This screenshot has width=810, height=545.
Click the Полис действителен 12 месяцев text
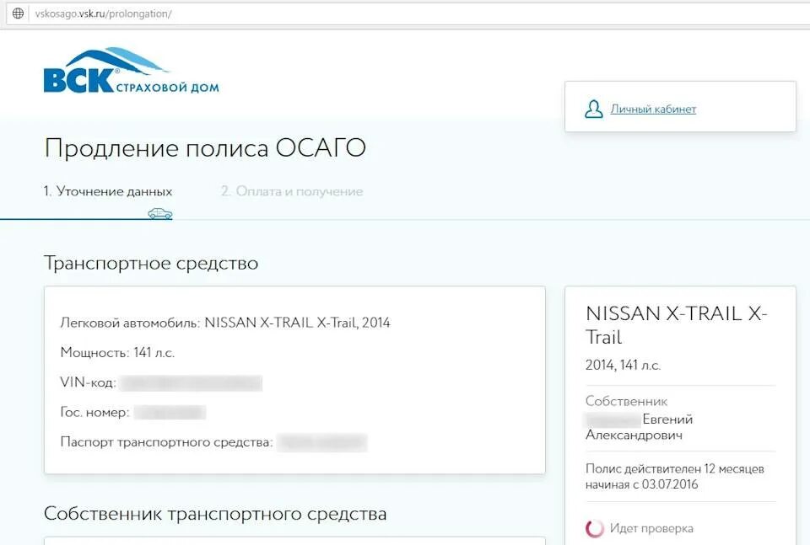tap(675, 477)
